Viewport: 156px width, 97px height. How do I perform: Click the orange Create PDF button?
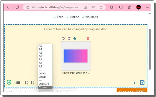click(132, 90)
